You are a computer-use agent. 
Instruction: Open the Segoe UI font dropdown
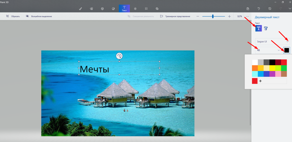coord(272,41)
